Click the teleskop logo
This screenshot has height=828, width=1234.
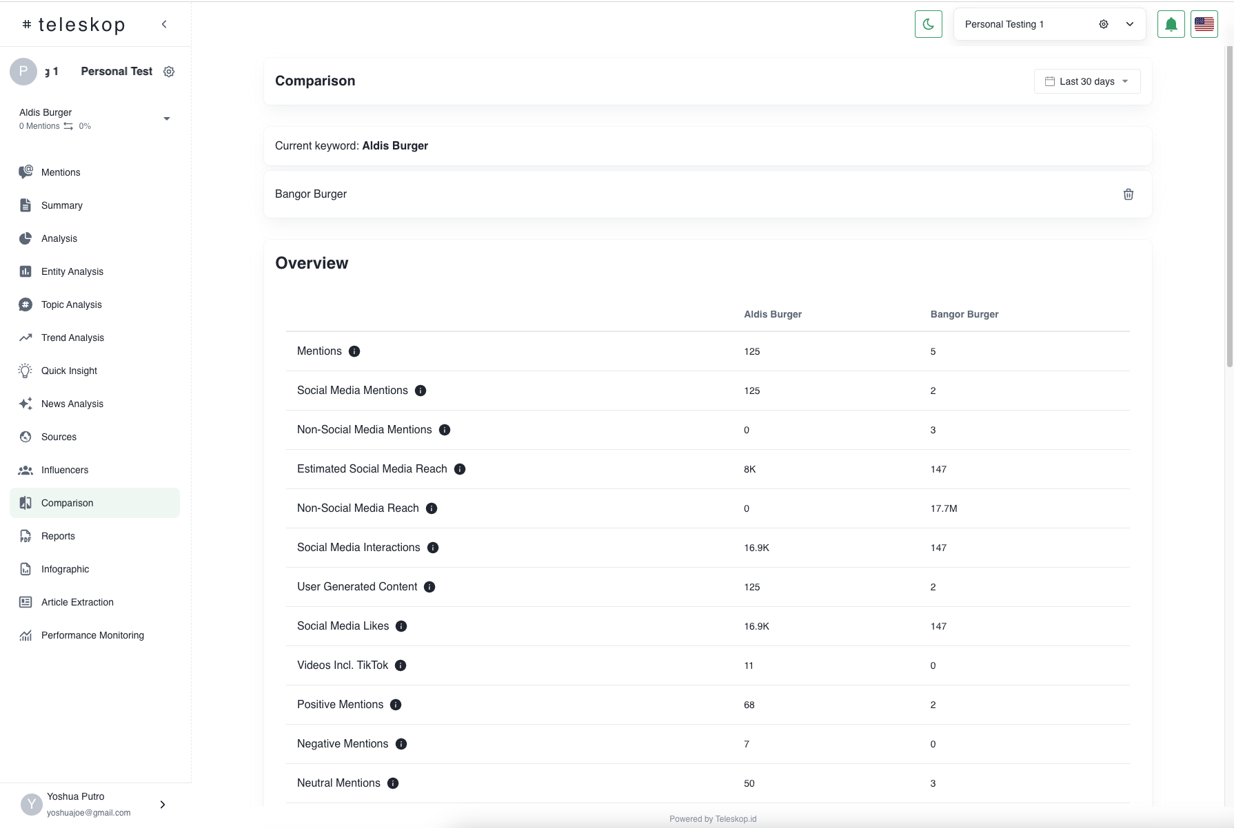pyautogui.click(x=73, y=25)
